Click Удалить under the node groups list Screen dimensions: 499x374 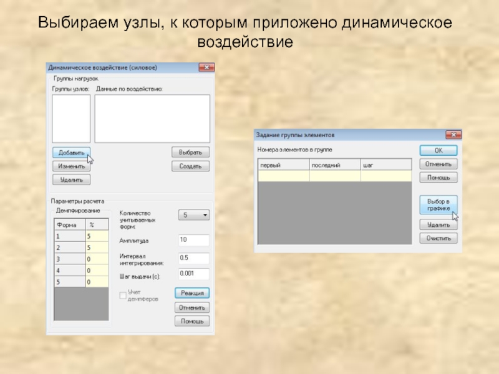point(71,180)
